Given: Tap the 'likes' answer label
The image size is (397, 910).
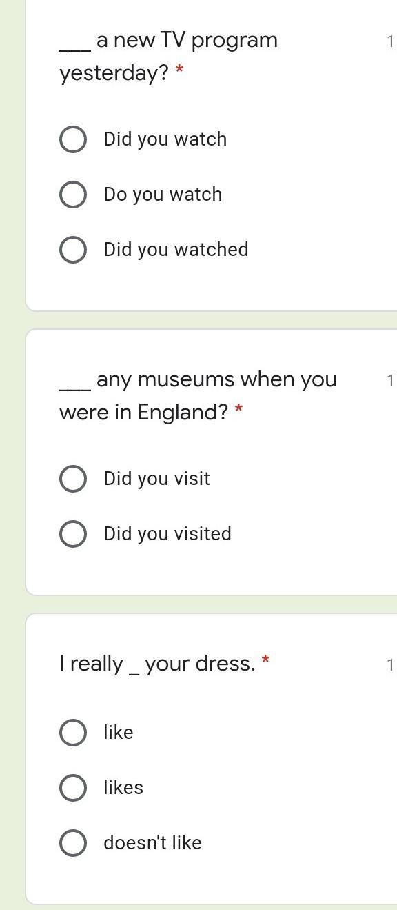Looking at the screenshot, I should tap(123, 787).
